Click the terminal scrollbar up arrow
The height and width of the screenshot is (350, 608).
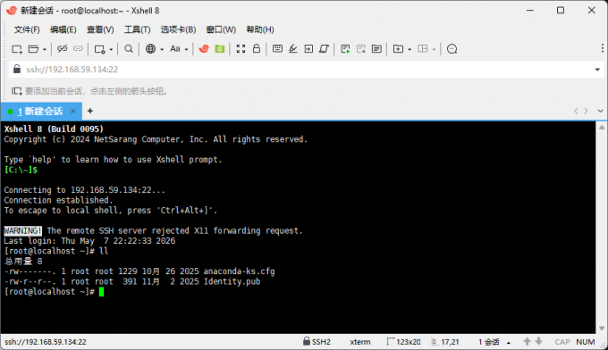(x=602, y=128)
